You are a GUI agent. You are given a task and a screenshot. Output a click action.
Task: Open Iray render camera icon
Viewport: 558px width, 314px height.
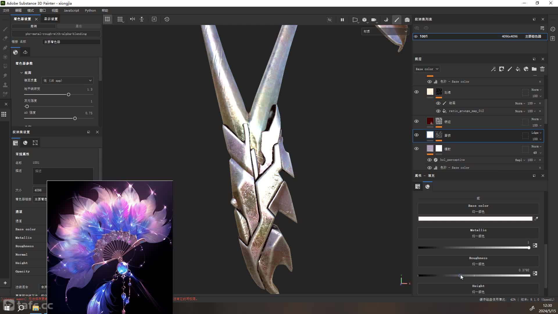click(407, 20)
